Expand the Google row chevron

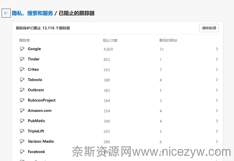tap(217, 49)
